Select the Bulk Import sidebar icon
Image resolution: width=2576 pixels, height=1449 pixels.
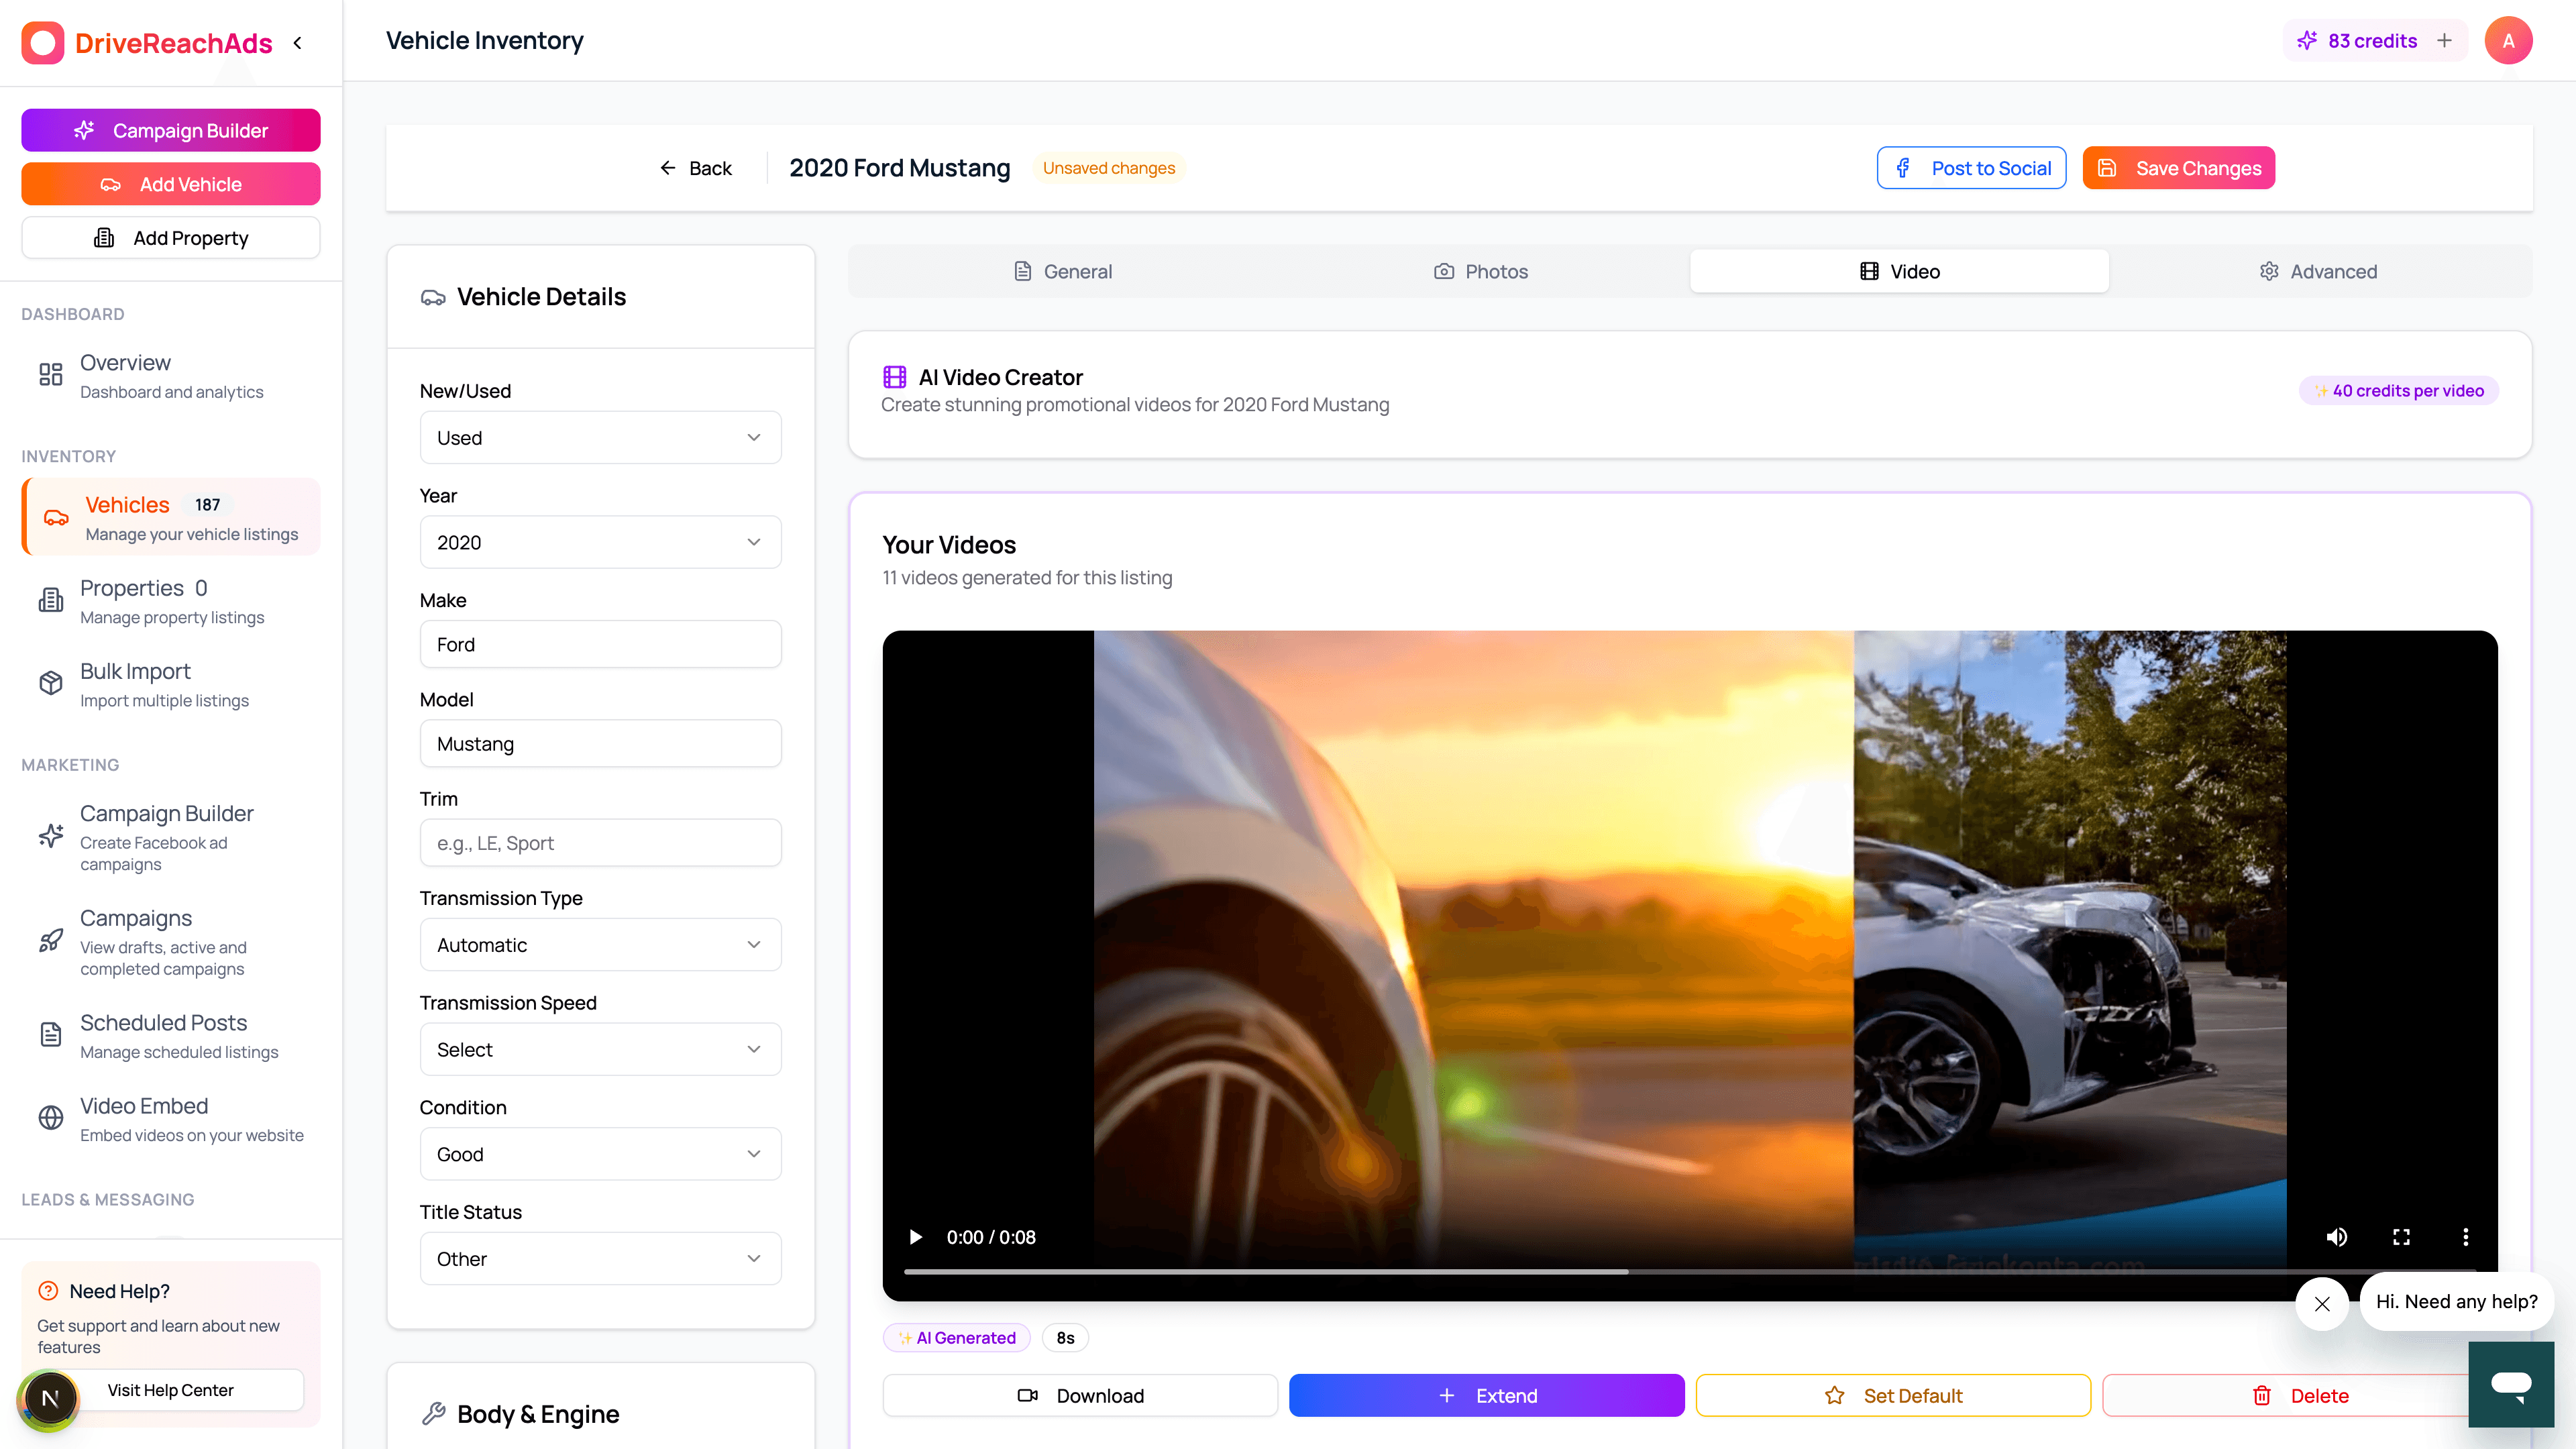(51, 683)
